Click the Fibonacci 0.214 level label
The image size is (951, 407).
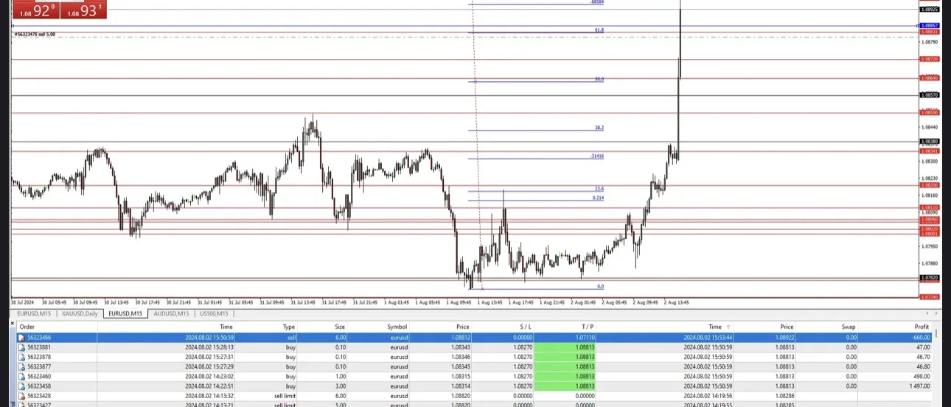598,198
